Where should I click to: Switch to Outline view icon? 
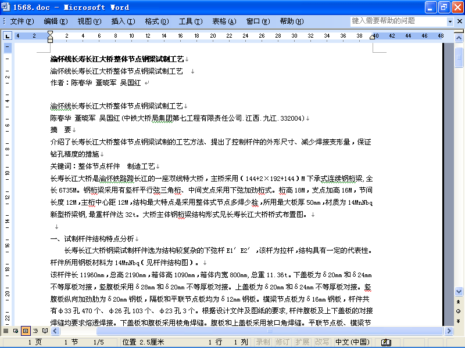tap(35, 331)
